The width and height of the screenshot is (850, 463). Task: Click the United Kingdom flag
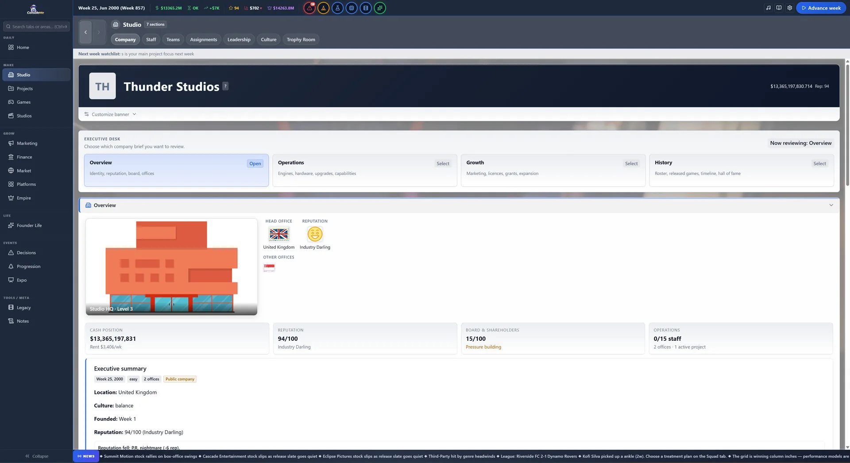[x=279, y=234]
